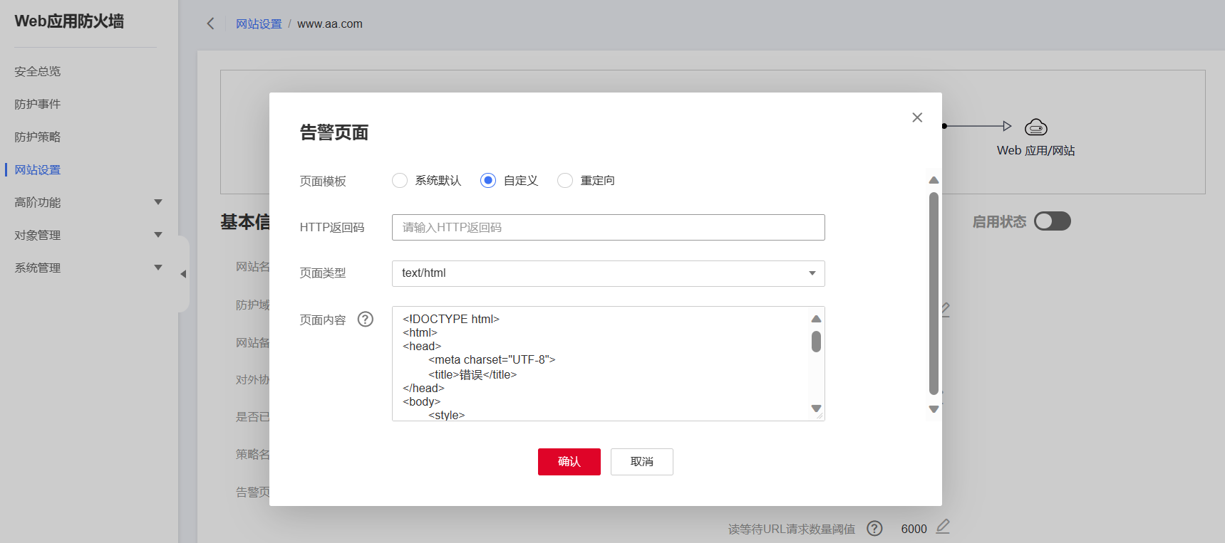Choose the 重定向 radio option

[x=565, y=181]
